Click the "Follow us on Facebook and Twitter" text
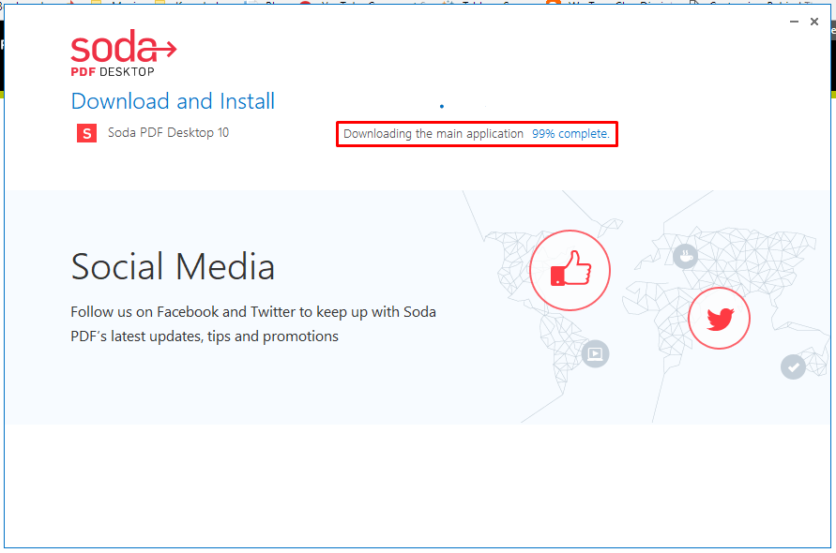This screenshot has width=836, height=553. point(183,312)
